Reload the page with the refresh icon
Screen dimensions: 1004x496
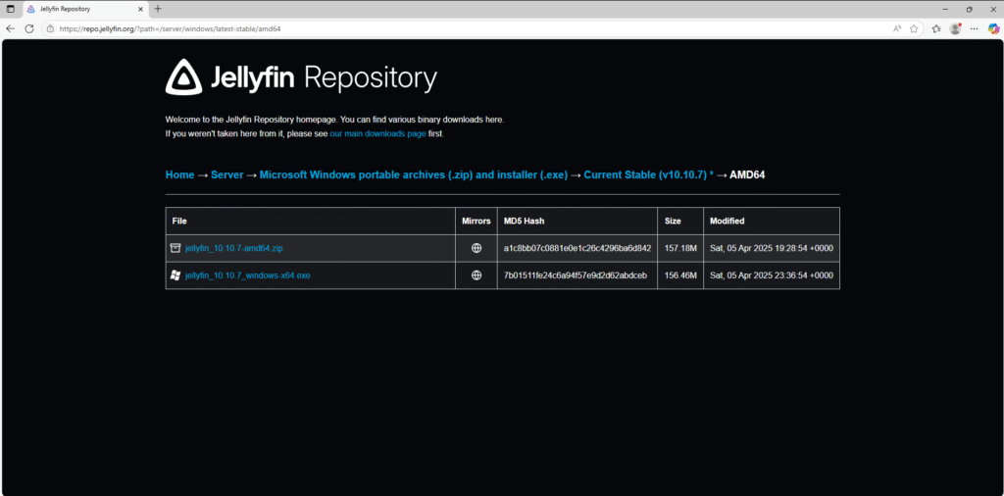coord(28,28)
